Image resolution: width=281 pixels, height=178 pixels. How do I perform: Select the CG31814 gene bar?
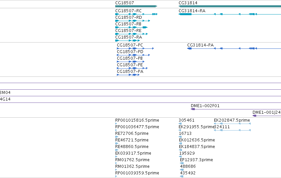pos(230,6)
